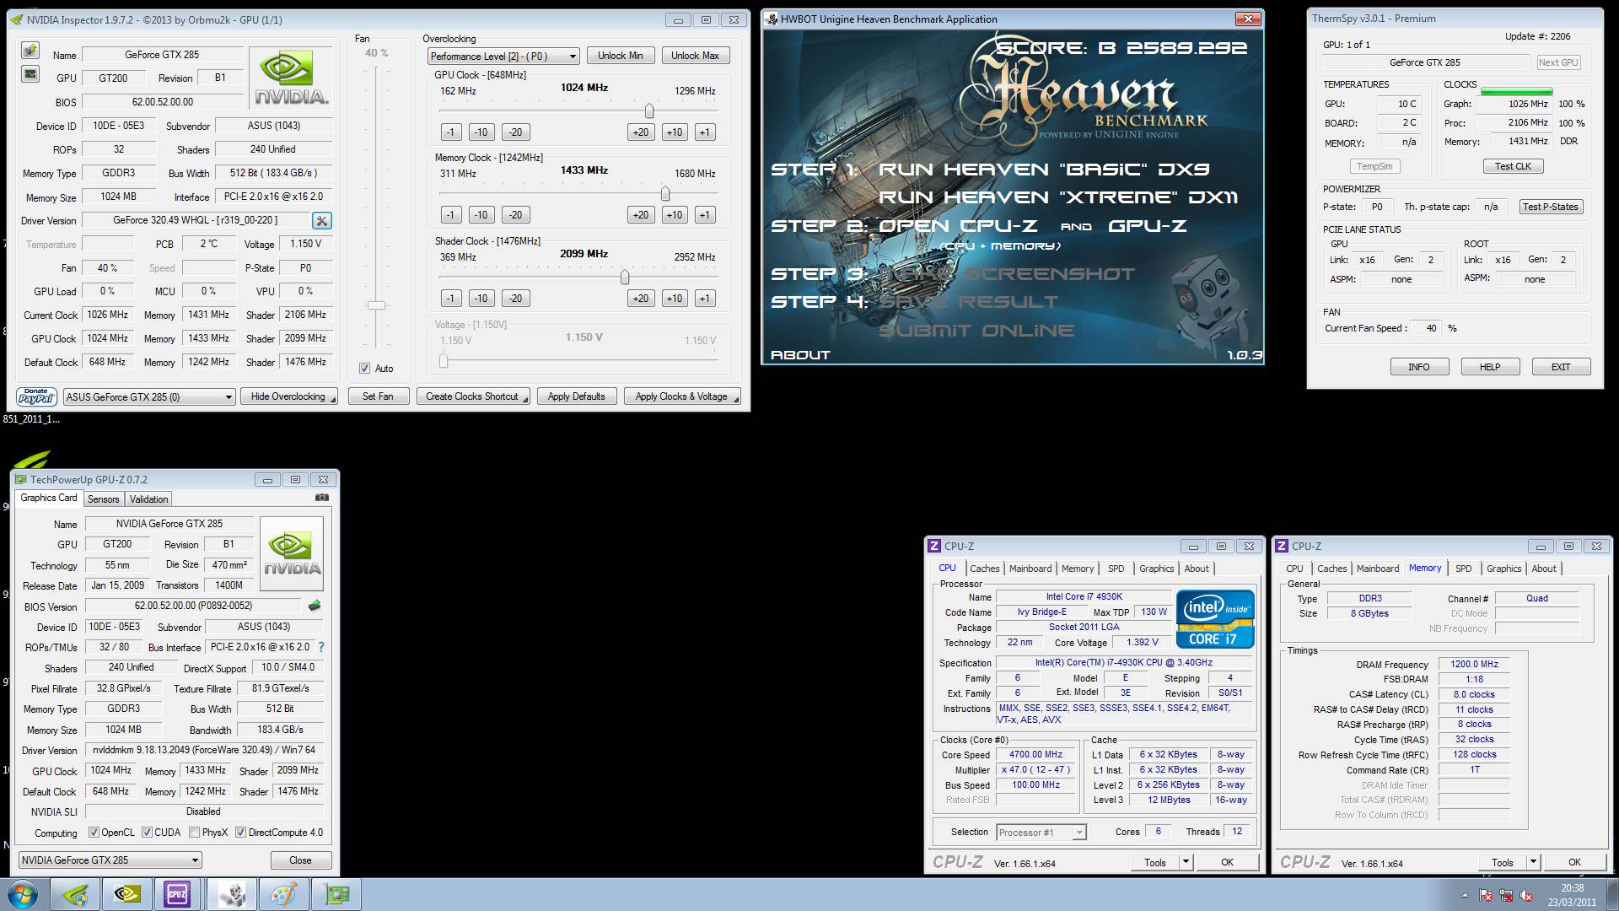The image size is (1619, 911).
Task: Click the Heaven Benchmark title bar icon
Action: pos(772,19)
